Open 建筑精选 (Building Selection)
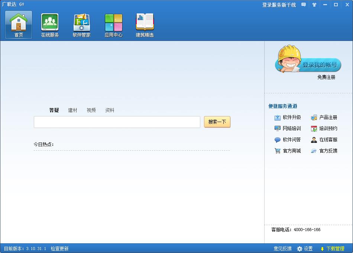This screenshot has height=253, width=353. point(145,24)
